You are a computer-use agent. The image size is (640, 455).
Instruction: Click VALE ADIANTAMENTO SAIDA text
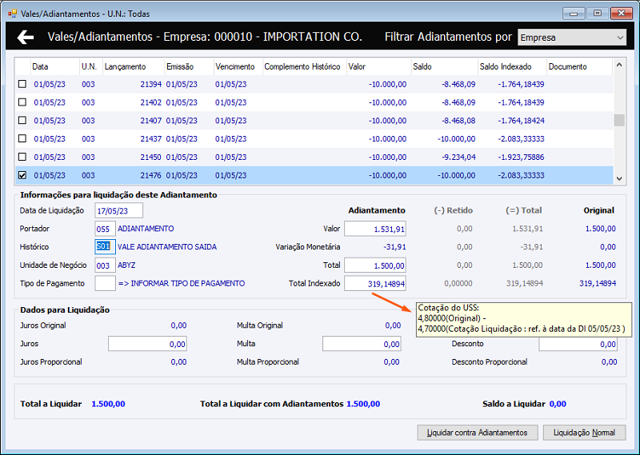(x=167, y=247)
